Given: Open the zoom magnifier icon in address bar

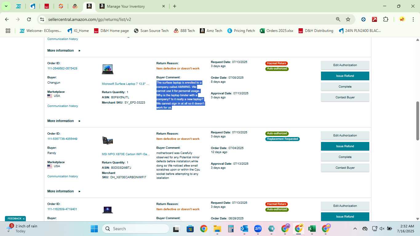Looking at the screenshot, I should click(x=338, y=19).
